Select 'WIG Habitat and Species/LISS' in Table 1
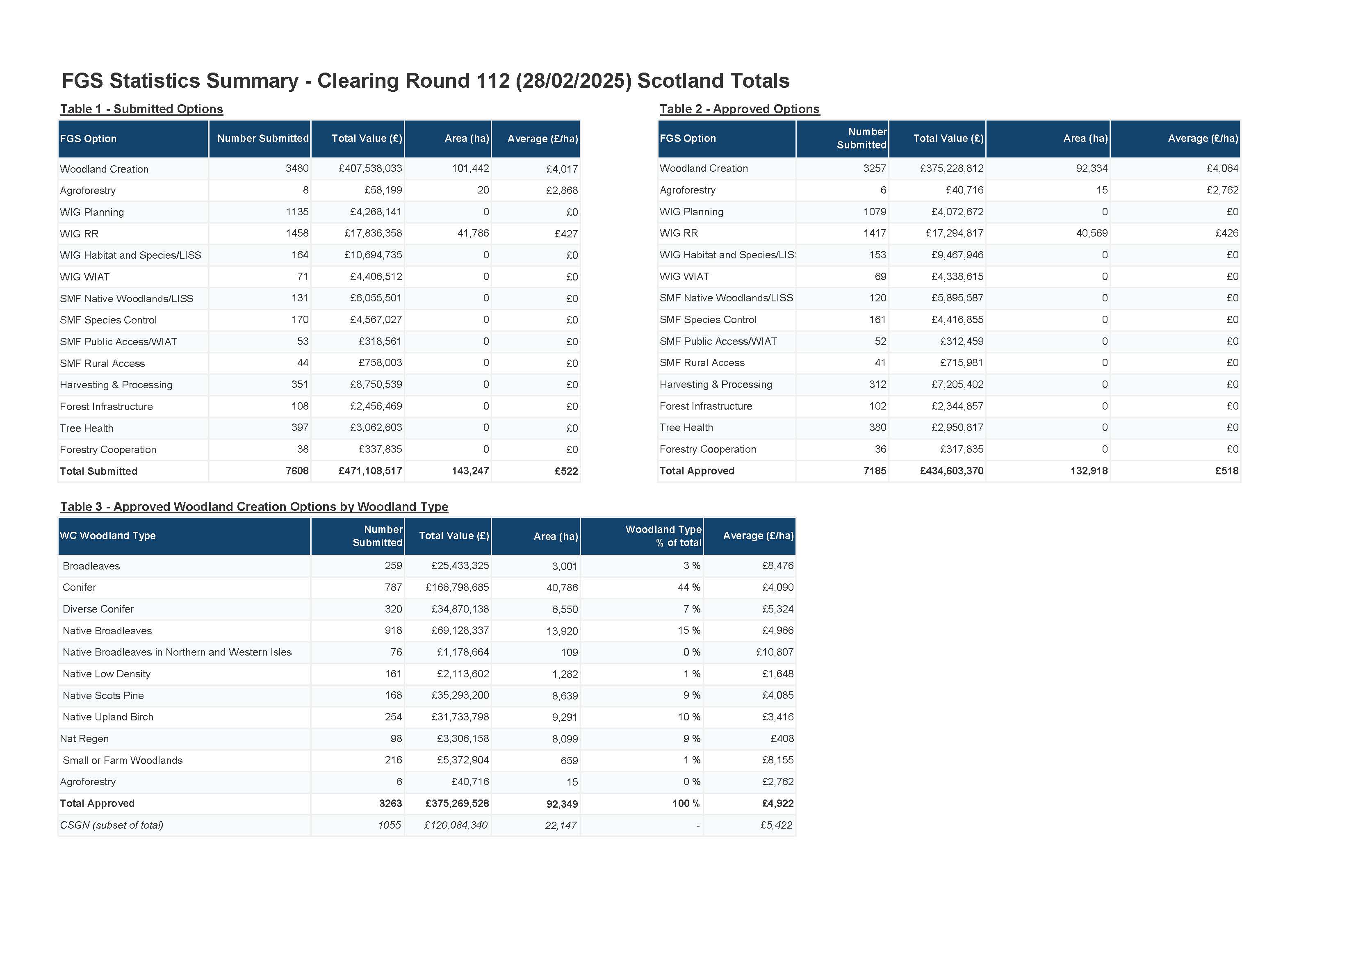 [130, 255]
